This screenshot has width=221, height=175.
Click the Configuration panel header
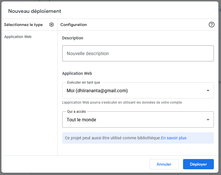74,25
